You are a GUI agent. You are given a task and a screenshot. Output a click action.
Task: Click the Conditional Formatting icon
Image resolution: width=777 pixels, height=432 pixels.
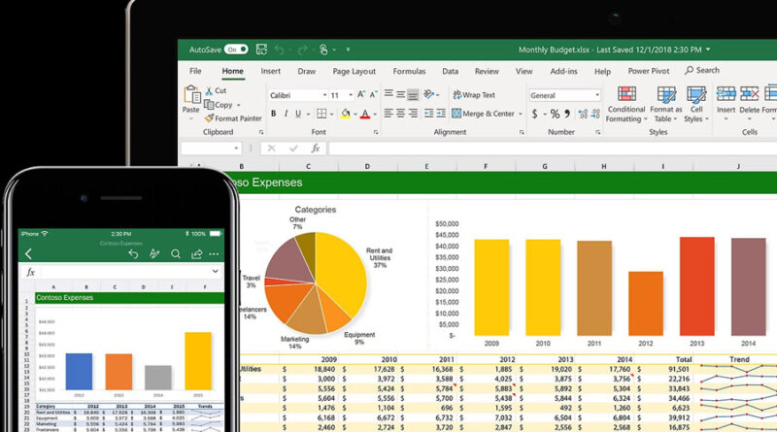tap(626, 95)
